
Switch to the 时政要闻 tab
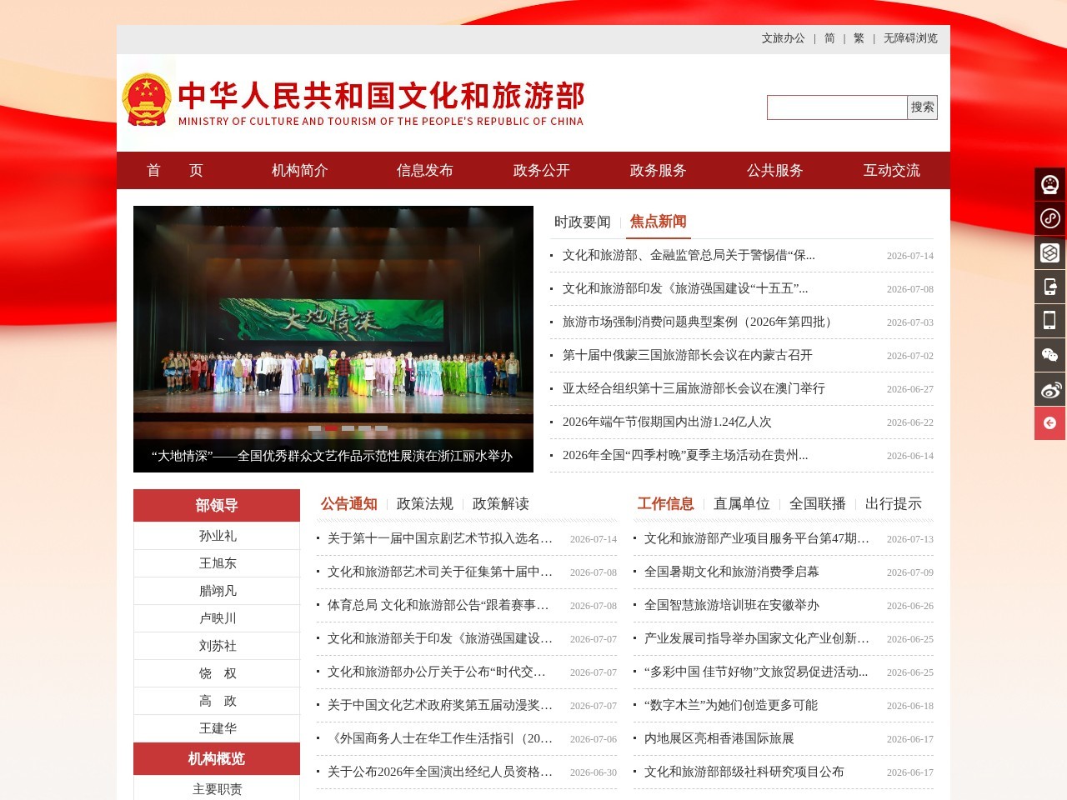pos(583,222)
